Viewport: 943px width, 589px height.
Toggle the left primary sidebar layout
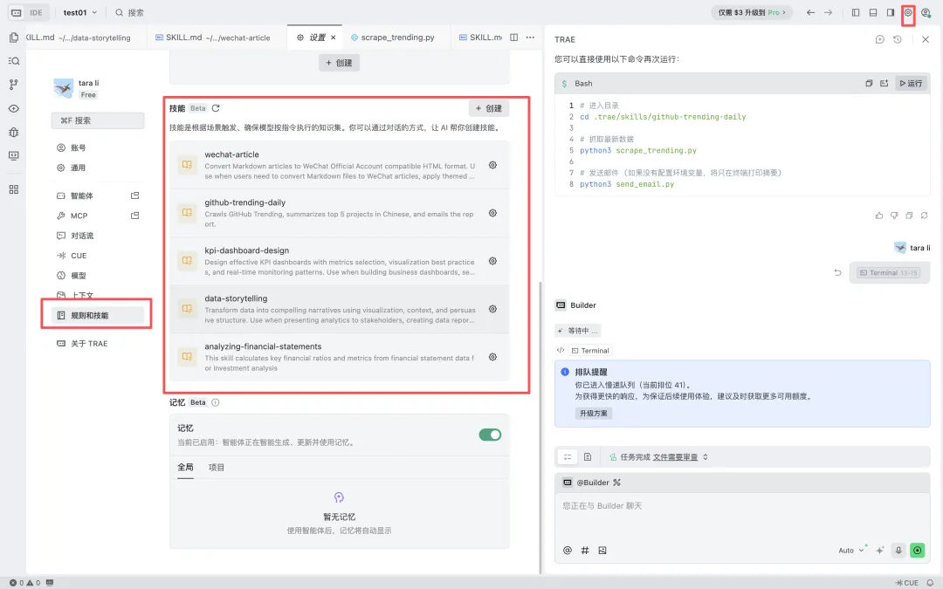pyautogui.click(x=855, y=12)
